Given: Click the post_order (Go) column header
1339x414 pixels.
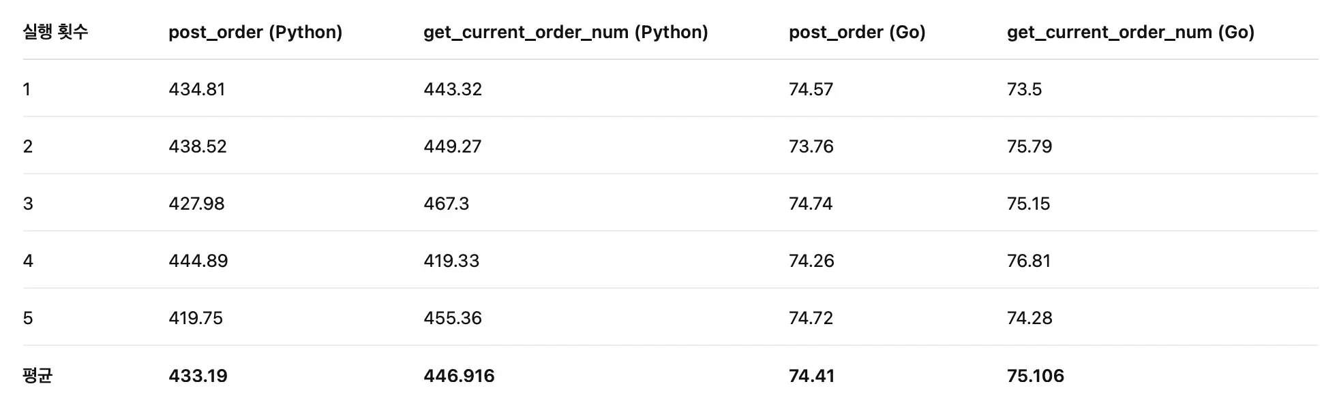Looking at the screenshot, I should (857, 32).
